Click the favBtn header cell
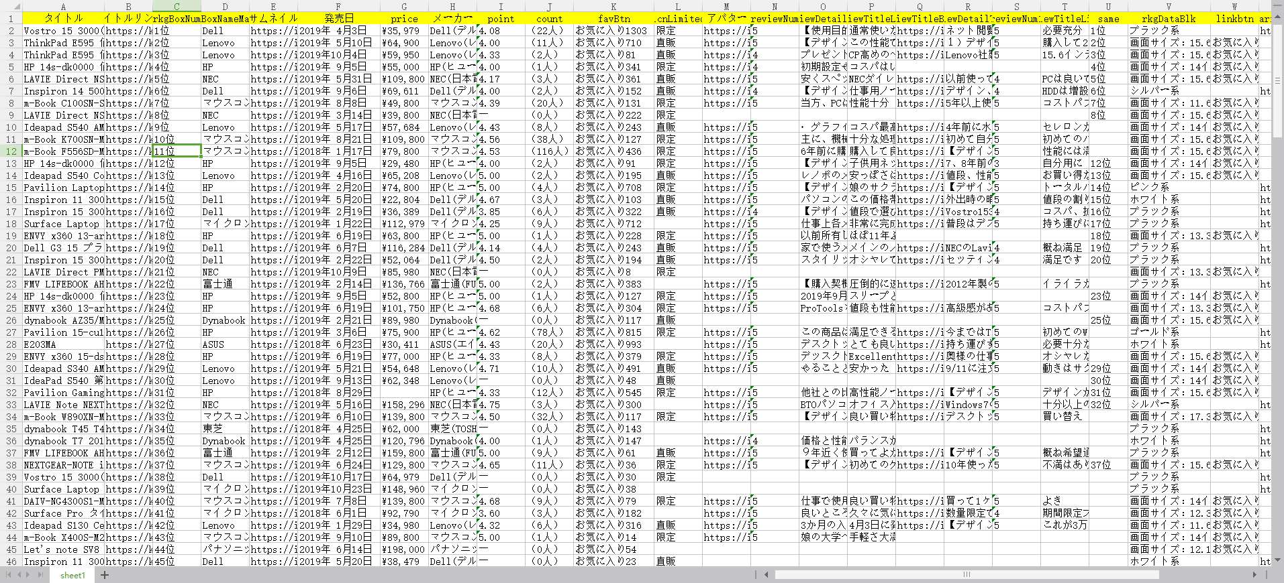This screenshot has height=583, width=1284. 613,19
